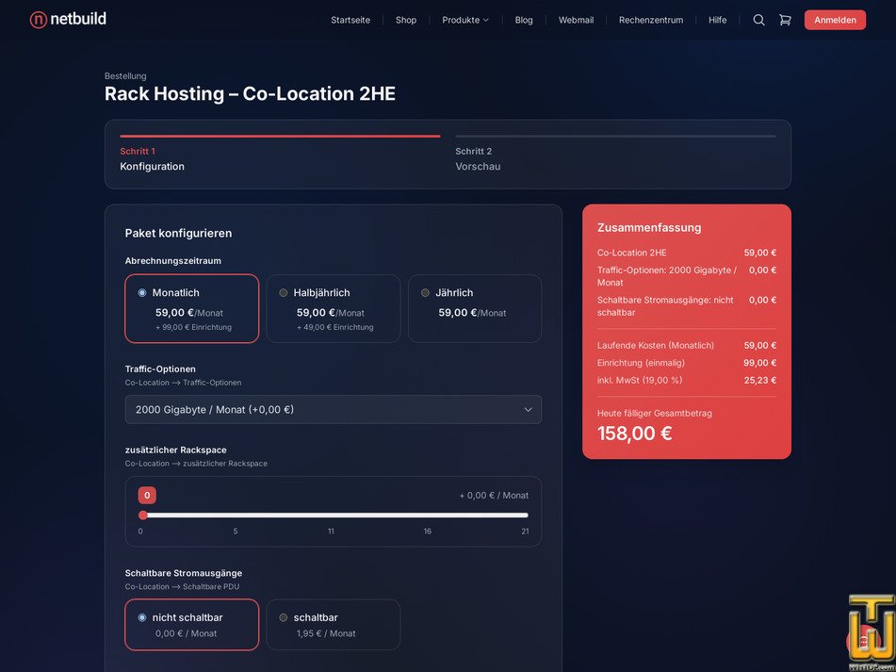896x672 pixels.
Task: Open the Blog navigation item
Action: 524,20
